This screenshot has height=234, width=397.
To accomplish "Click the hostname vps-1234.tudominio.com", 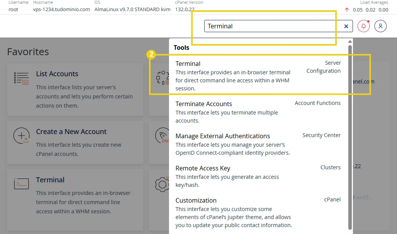I will (x=61, y=10).
